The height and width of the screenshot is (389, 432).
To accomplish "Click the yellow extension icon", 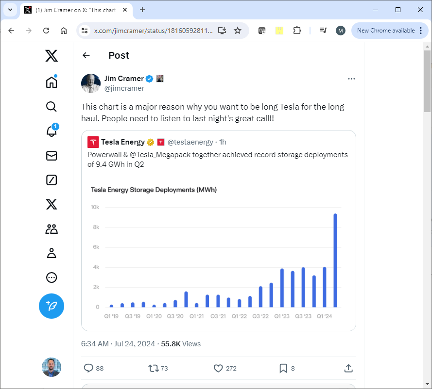I will click(x=279, y=31).
